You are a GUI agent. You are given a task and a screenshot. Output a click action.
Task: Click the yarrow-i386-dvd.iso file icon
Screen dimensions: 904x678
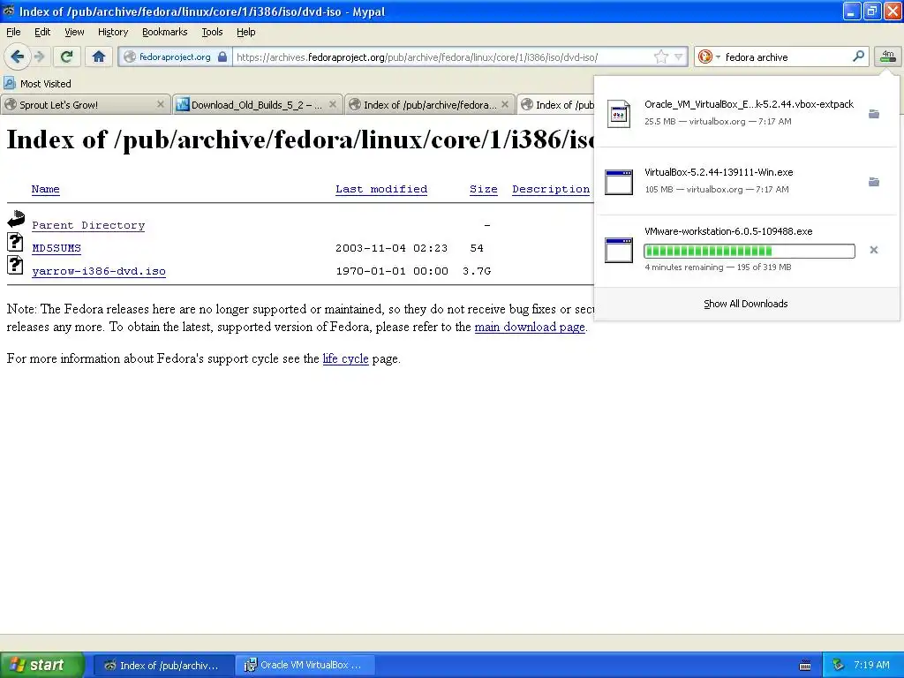point(15,264)
